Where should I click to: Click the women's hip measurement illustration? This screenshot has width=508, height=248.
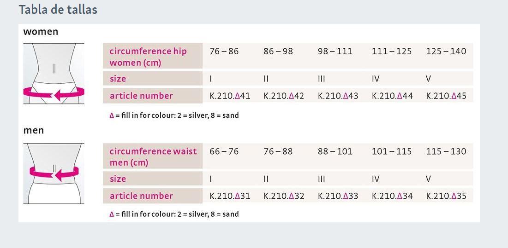tap(54, 74)
